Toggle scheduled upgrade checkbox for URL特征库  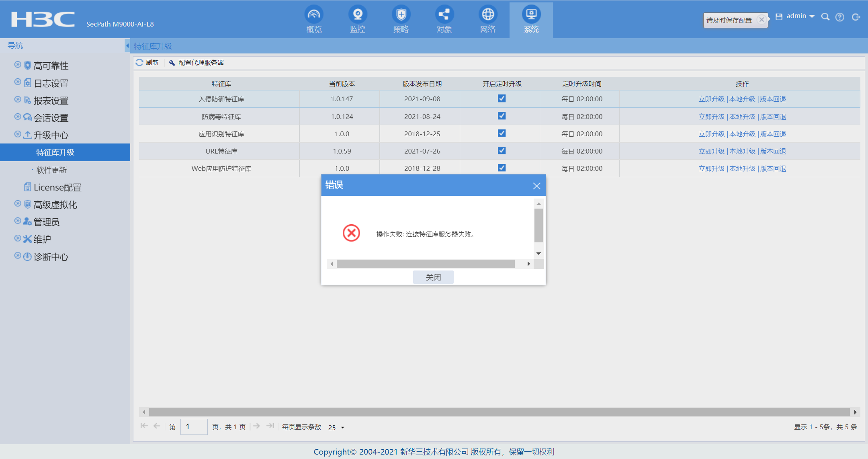(x=502, y=151)
